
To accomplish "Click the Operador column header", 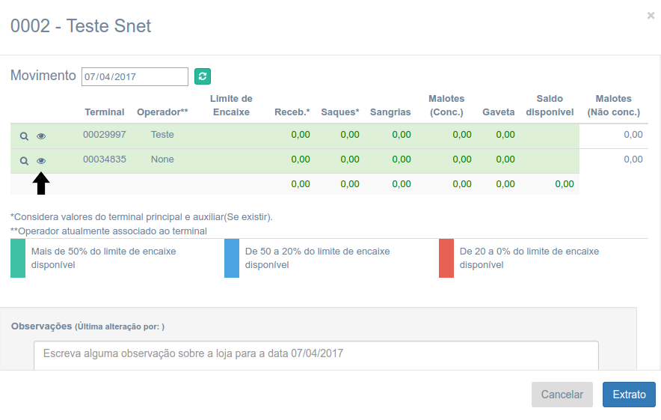I will click(x=162, y=112).
